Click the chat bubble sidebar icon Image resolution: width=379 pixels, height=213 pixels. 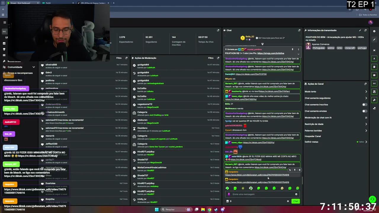coord(374,75)
